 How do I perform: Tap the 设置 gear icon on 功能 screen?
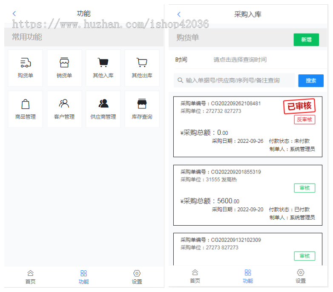[137, 273]
